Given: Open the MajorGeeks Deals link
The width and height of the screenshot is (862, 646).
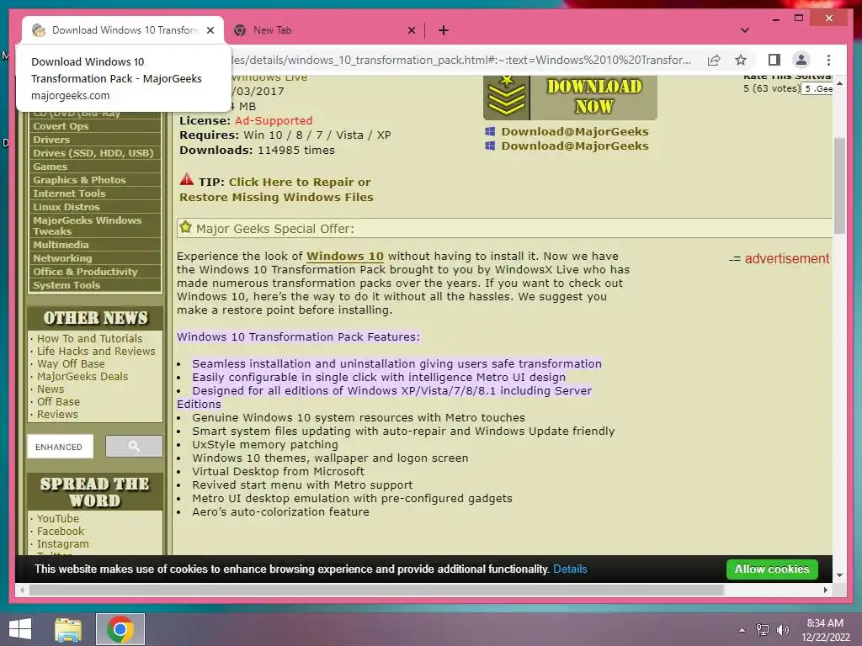Looking at the screenshot, I should click(82, 376).
